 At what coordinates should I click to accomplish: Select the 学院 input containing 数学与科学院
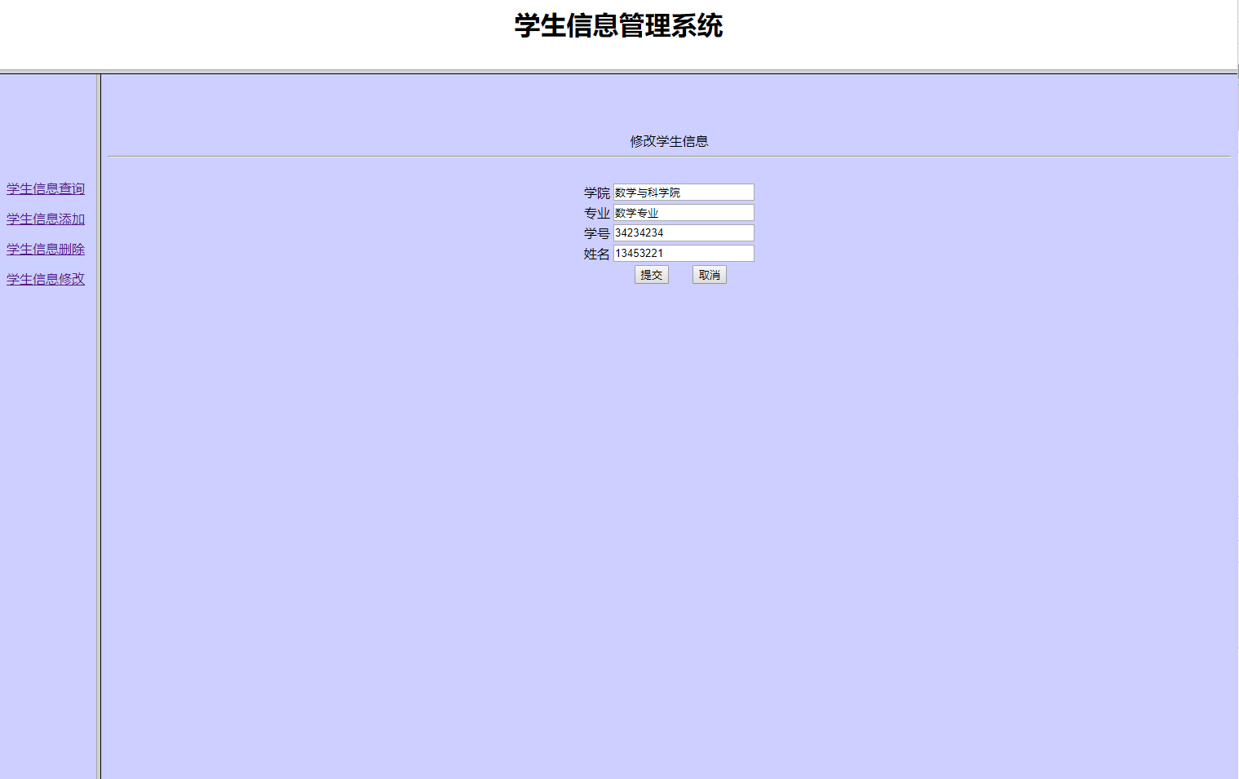click(682, 192)
